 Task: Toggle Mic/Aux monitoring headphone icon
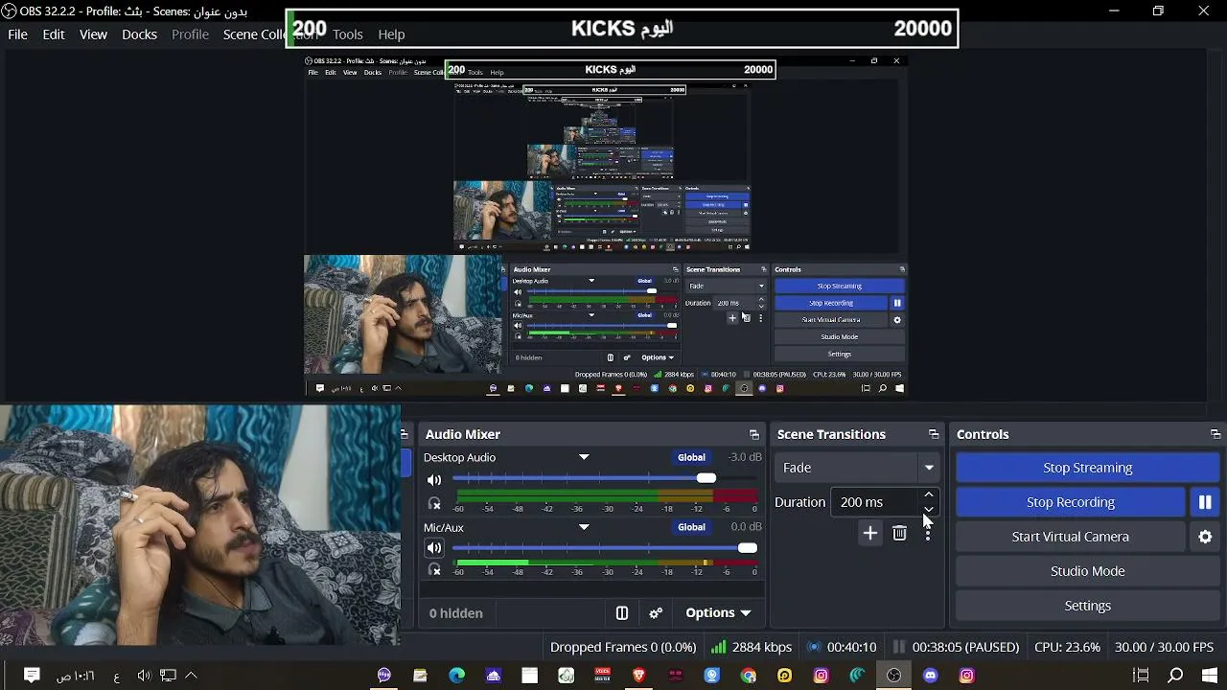tap(434, 570)
